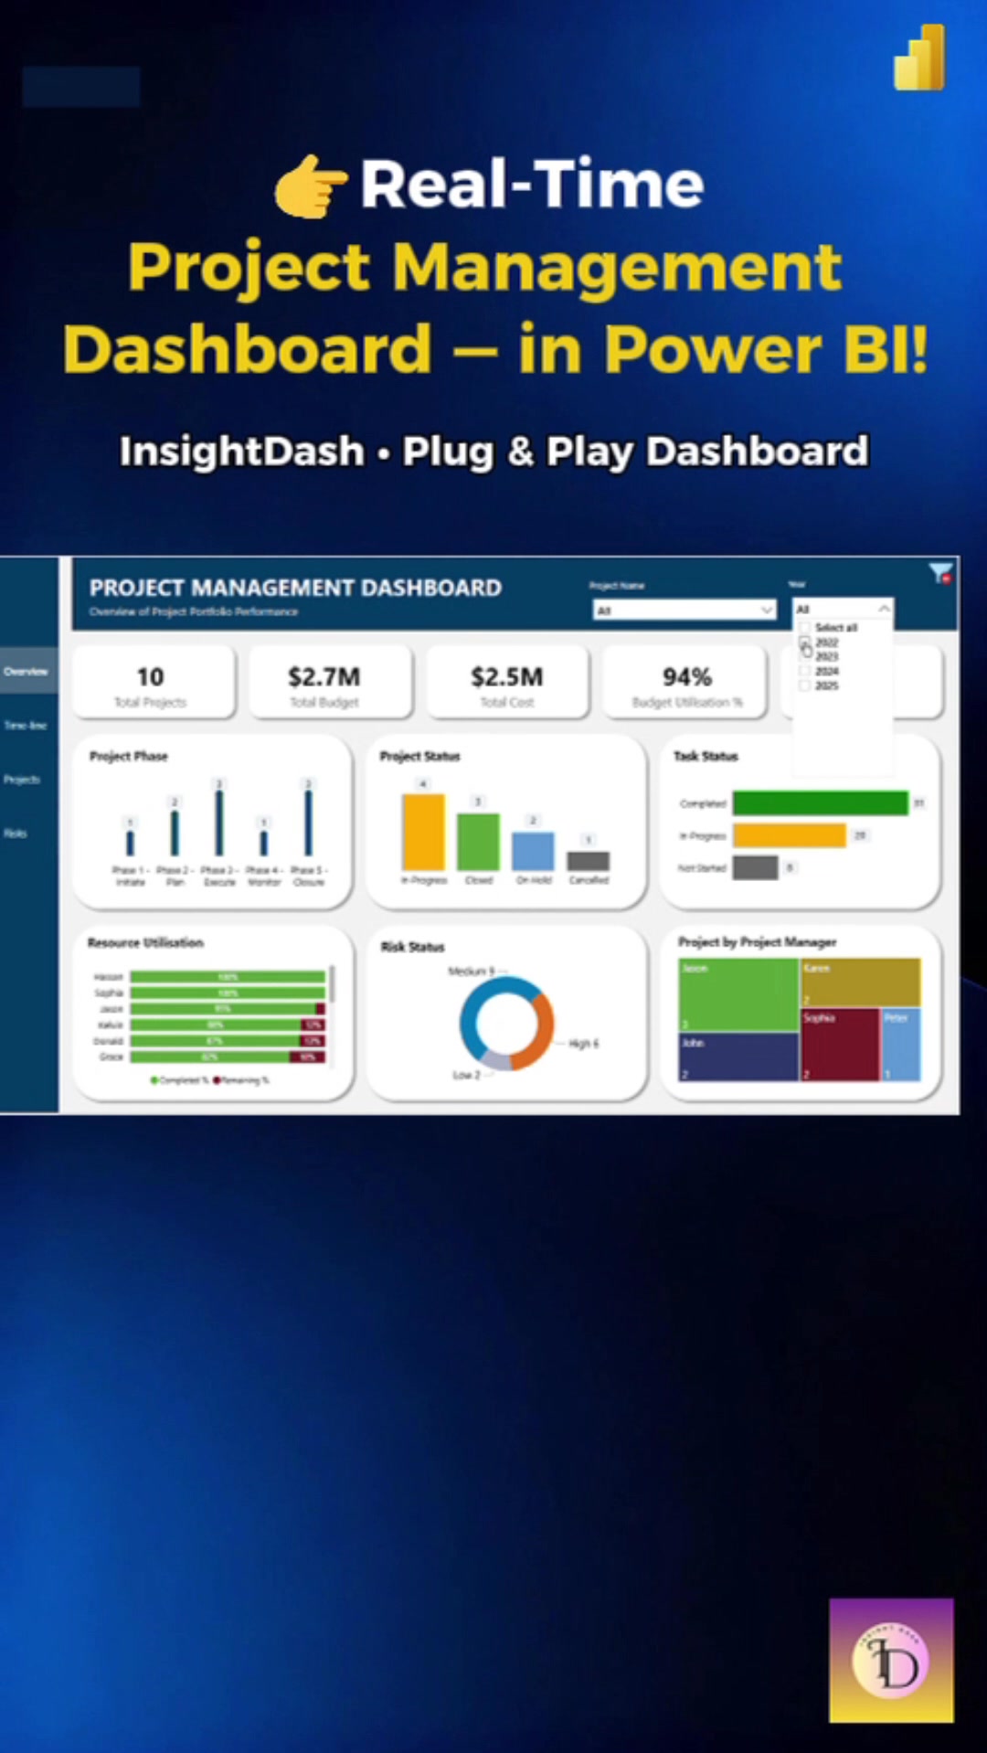Select the Total Projects card
Screen dimensions: 987x1753
click(x=153, y=682)
